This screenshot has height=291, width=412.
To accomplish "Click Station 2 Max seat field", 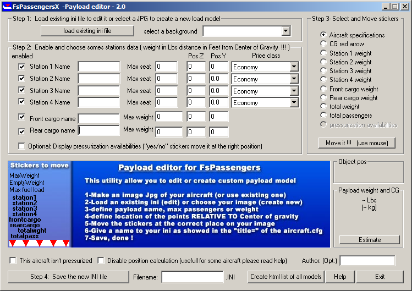I will tap(166, 79).
